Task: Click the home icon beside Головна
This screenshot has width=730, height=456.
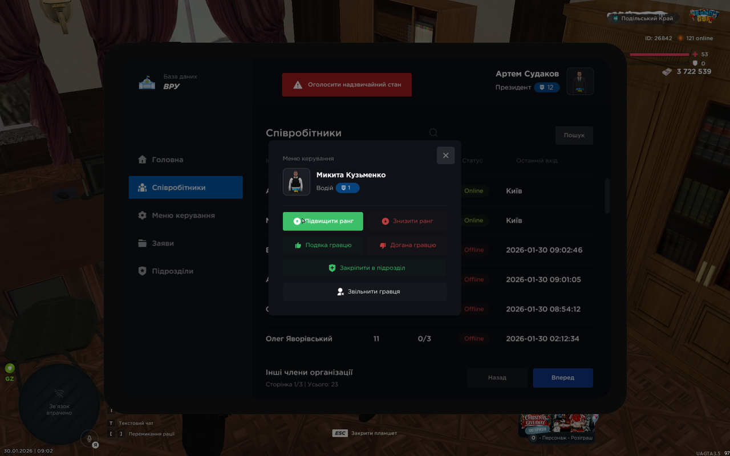Action: point(143,160)
